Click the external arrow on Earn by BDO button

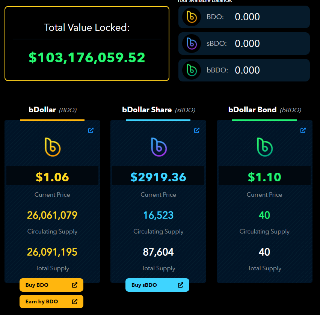pos(75,301)
